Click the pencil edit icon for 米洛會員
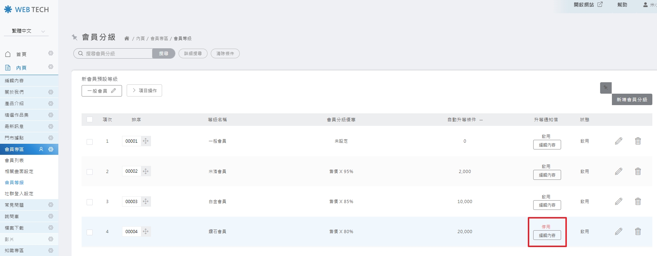 click(x=618, y=172)
